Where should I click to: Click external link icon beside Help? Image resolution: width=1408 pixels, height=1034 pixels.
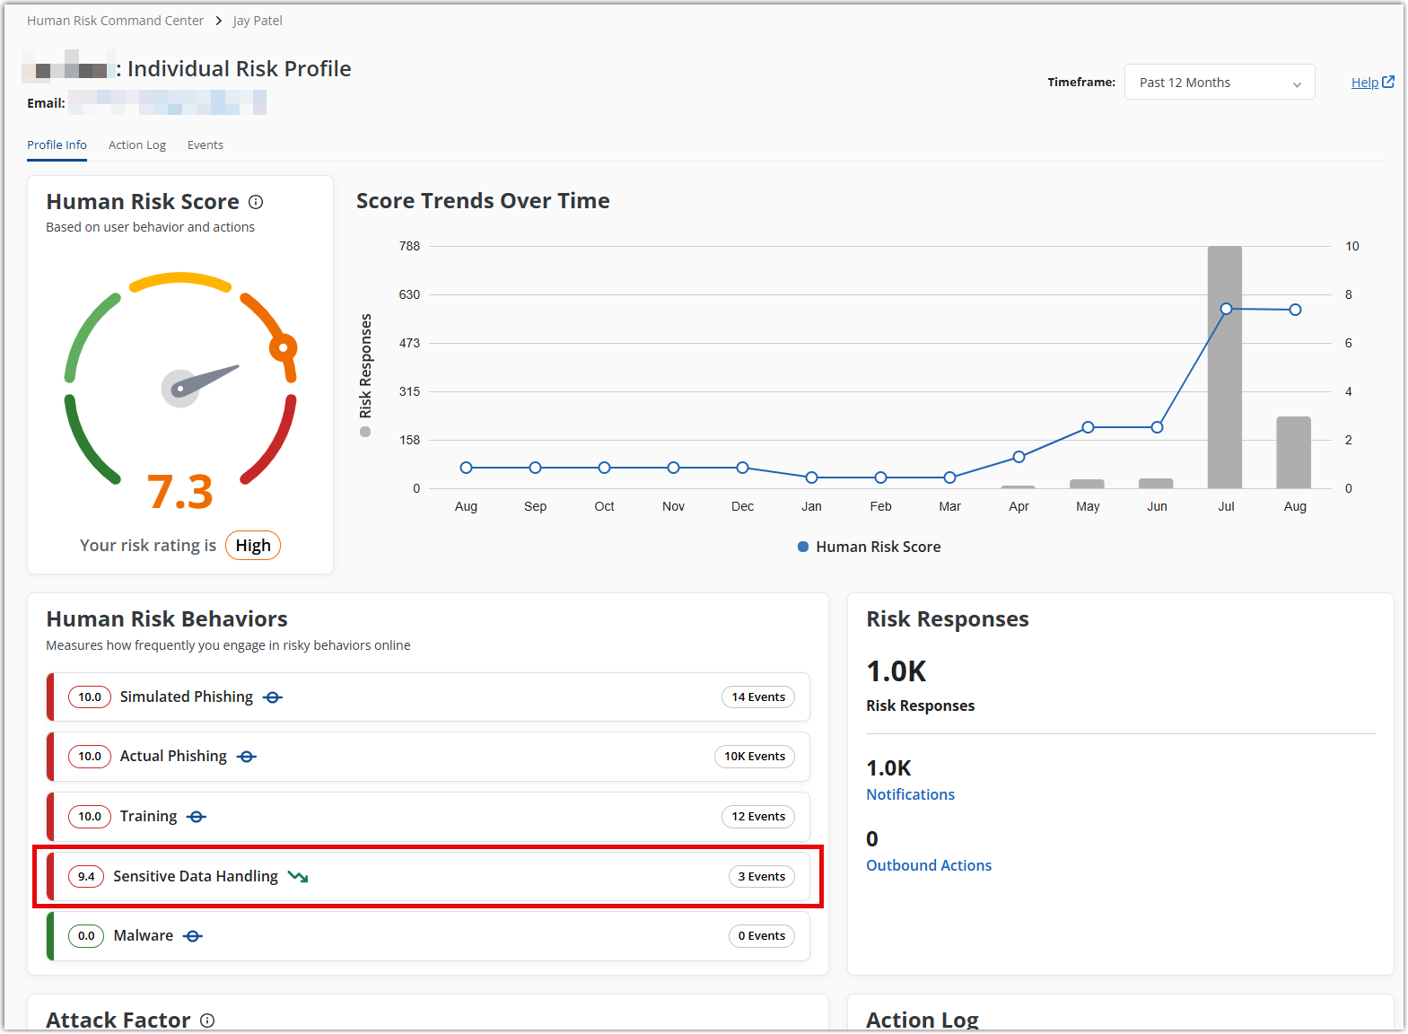tap(1388, 82)
